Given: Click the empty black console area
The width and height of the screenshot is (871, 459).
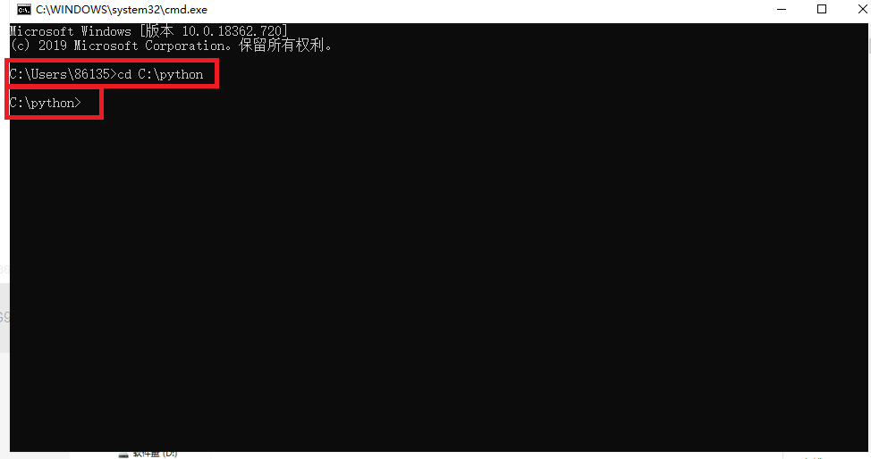Looking at the screenshot, I should tap(439, 278).
